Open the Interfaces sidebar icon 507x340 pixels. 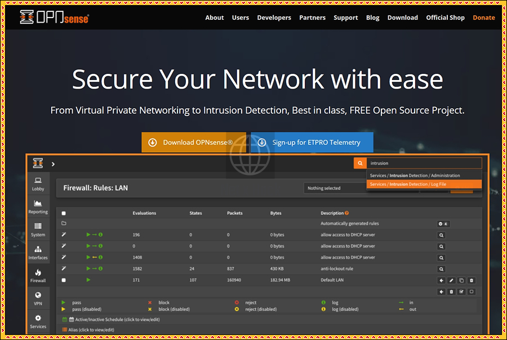(x=38, y=253)
